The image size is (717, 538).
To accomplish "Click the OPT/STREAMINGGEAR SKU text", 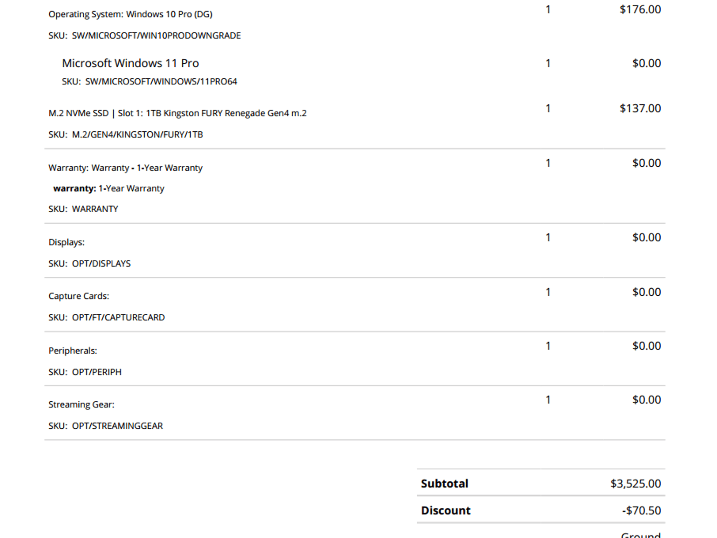I will (x=117, y=426).
